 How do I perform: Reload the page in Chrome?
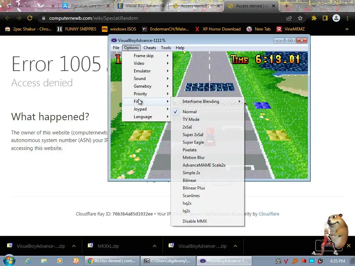pos(30,18)
